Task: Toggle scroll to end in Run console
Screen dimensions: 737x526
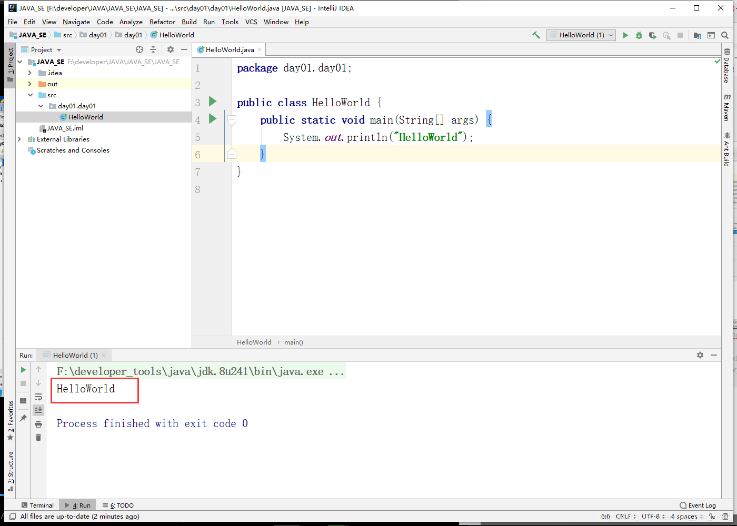Action: pyautogui.click(x=38, y=410)
